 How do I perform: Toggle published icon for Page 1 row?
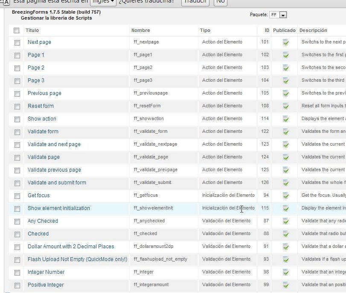coord(285,55)
